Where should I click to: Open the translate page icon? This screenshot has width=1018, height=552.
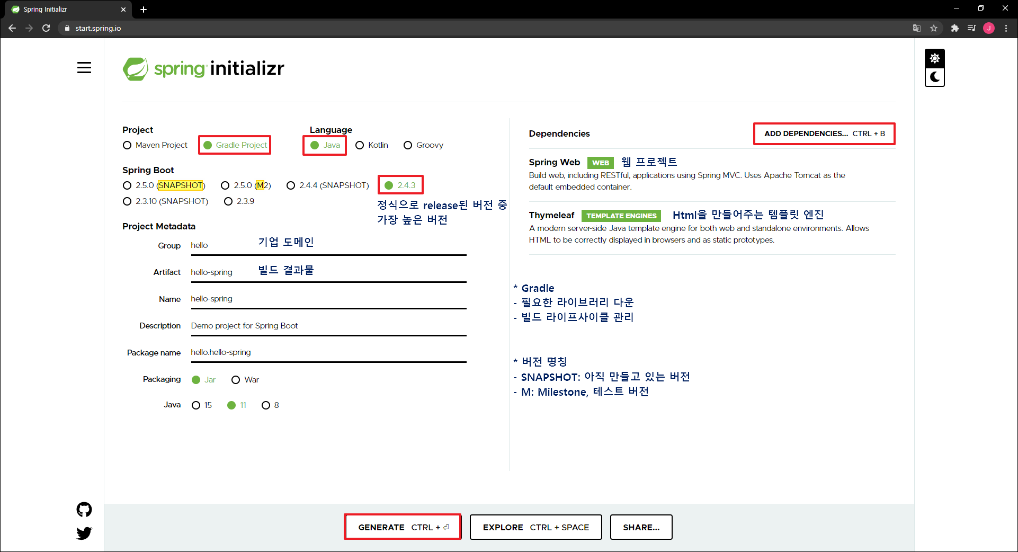[x=917, y=28]
